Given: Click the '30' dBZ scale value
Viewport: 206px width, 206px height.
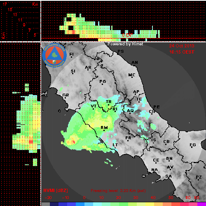Looking at the screenshot, I should tap(136, 198).
